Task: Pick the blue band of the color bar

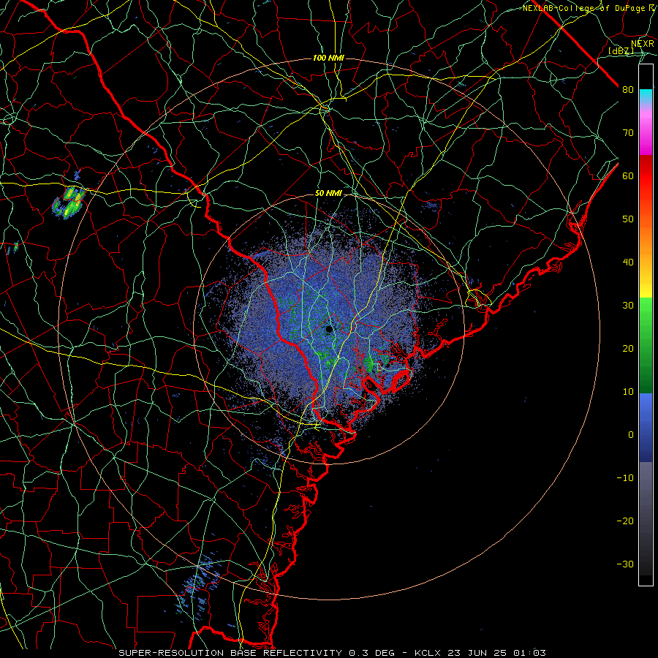Action: coord(646,428)
